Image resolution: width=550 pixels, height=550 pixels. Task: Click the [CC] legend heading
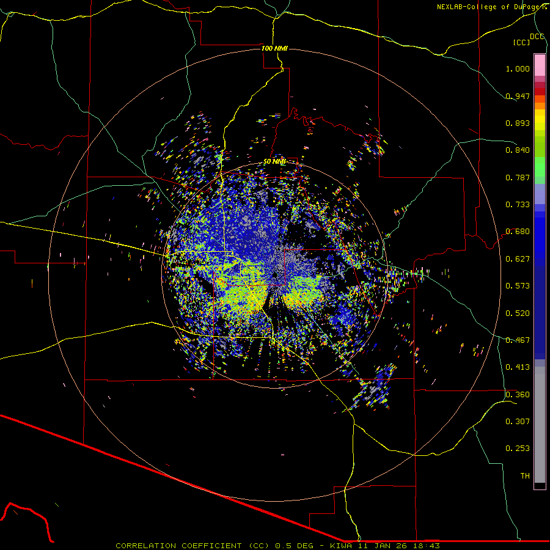pyautogui.click(x=522, y=42)
